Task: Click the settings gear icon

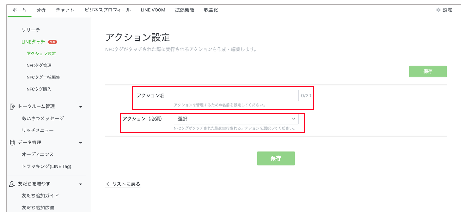Action: point(438,10)
